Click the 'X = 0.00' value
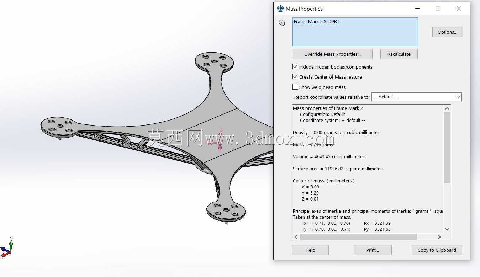Screen dimensions: 480x277 tap(310, 187)
